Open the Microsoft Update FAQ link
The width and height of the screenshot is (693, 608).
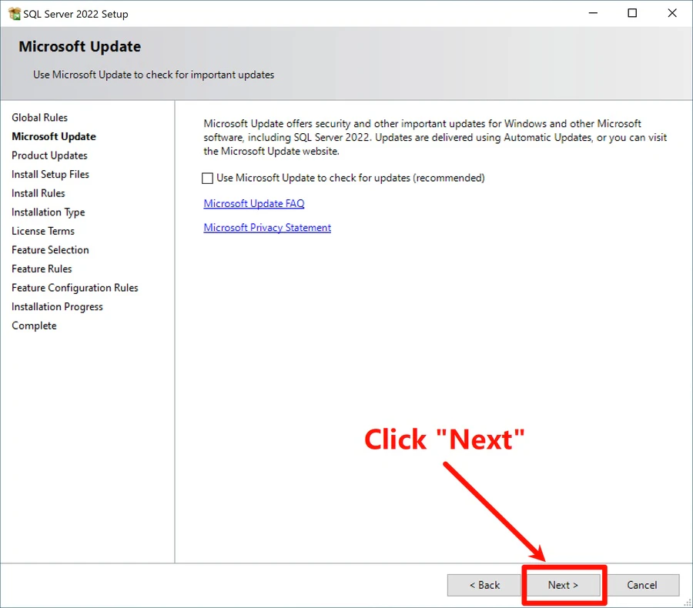253,203
